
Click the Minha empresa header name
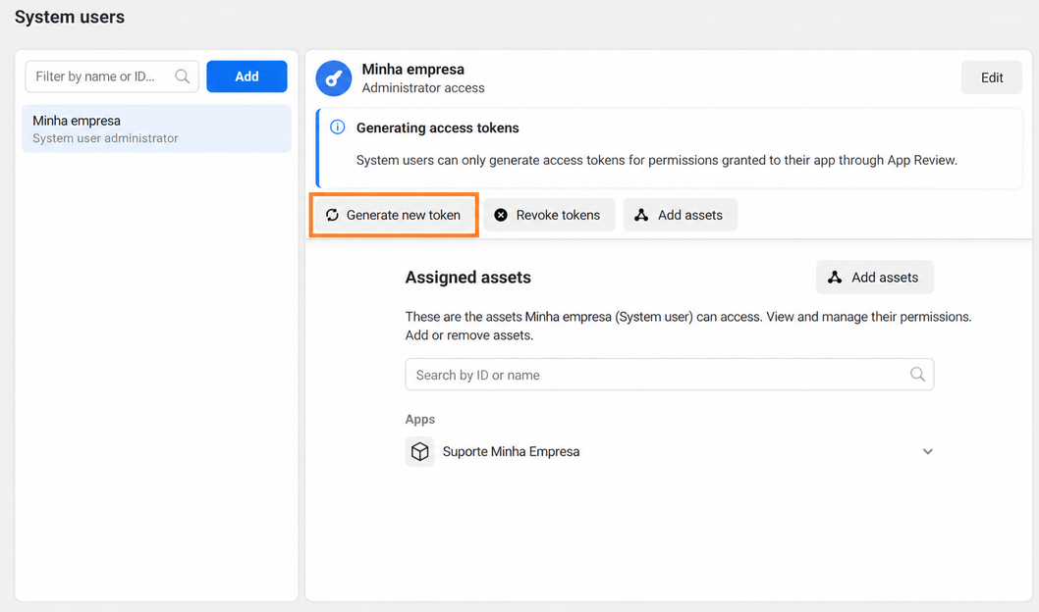point(412,70)
